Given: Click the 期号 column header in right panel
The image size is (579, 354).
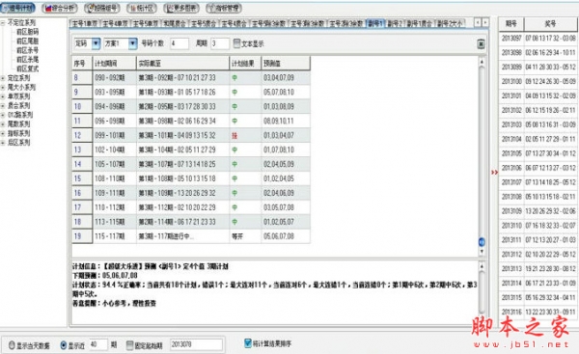Looking at the screenshot, I should tap(511, 24).
